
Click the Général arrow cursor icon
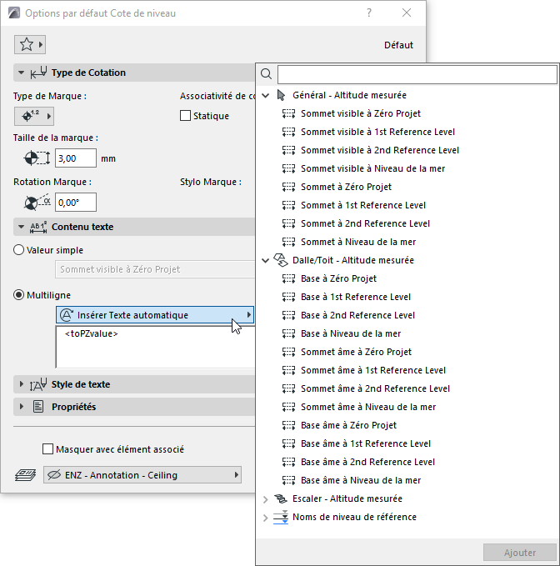pyautogui.click(x=281, y=95)
